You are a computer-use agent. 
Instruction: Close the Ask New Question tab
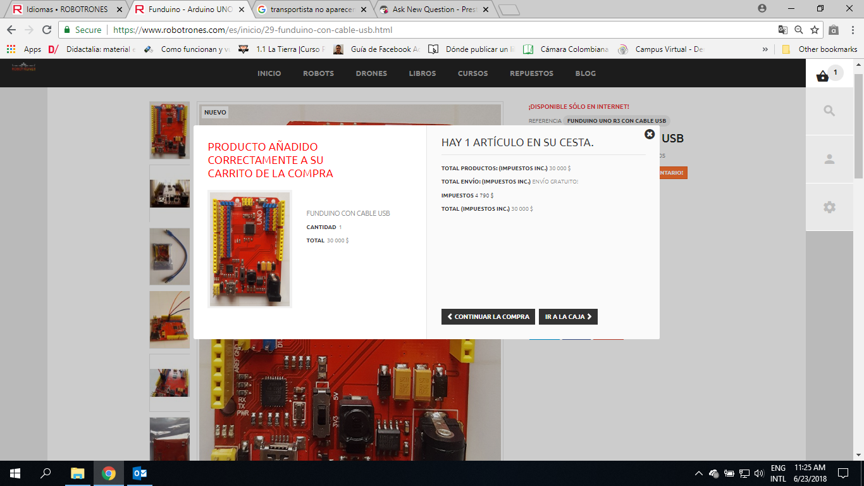(x=485, y=9)
